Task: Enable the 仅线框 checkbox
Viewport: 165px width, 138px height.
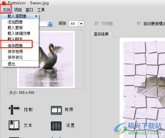Action: pos(97,24)
